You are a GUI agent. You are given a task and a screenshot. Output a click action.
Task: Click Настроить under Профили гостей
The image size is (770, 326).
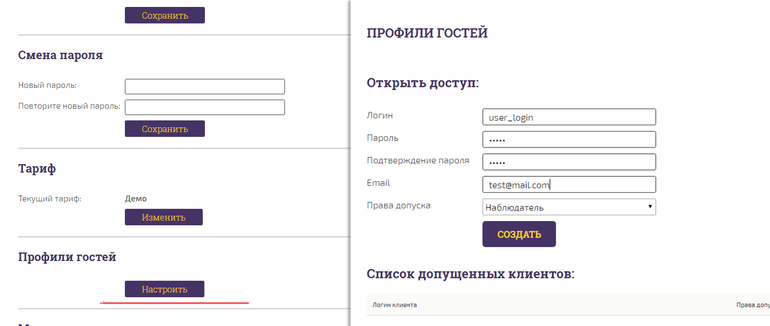click(x=164, y=289)
